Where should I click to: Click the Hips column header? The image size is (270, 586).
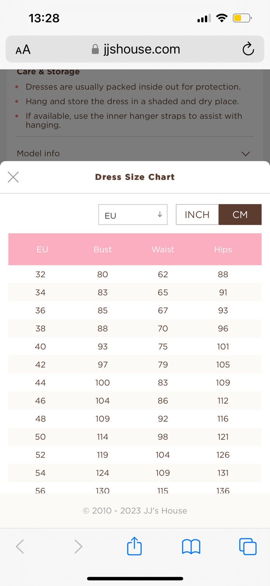(223, 249)
